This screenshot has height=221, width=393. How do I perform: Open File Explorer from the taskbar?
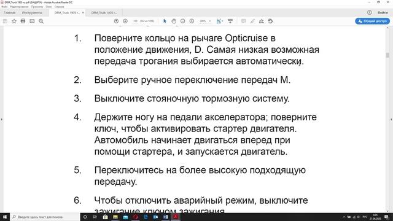[x=115, y=217]
